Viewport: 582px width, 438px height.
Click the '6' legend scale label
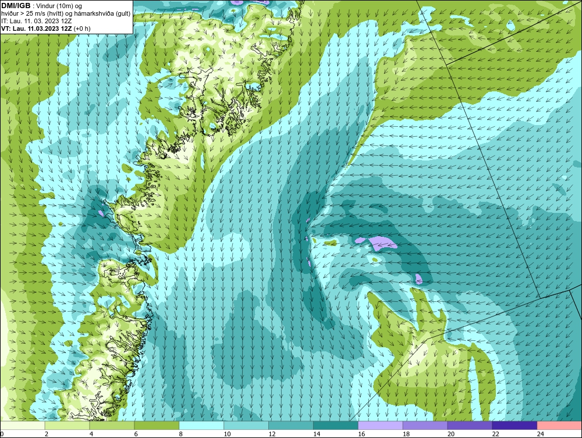[x=136, y=434]
